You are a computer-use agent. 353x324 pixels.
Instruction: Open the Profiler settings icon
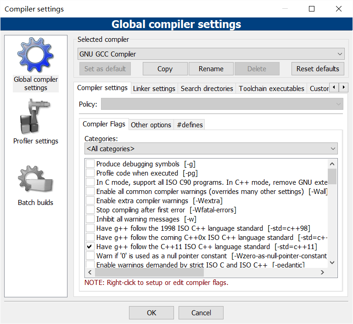[35, 116]
